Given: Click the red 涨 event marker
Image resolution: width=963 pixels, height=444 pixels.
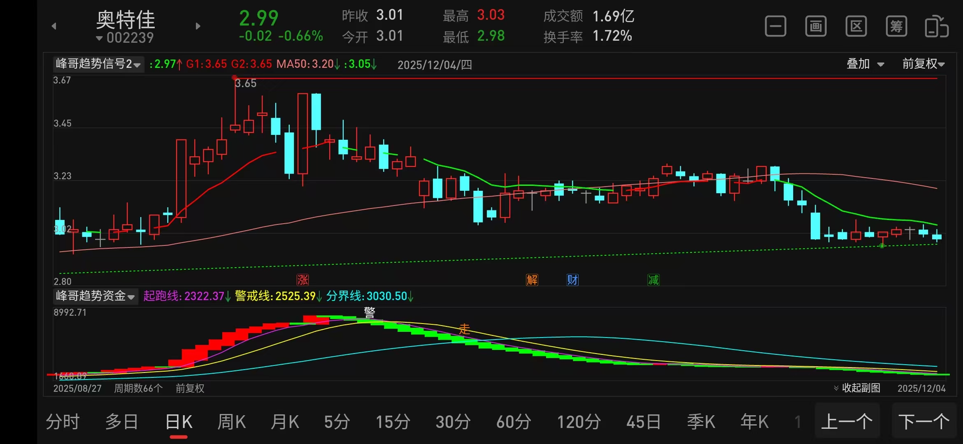Looking at the screenshot, I should coord(303,280).
